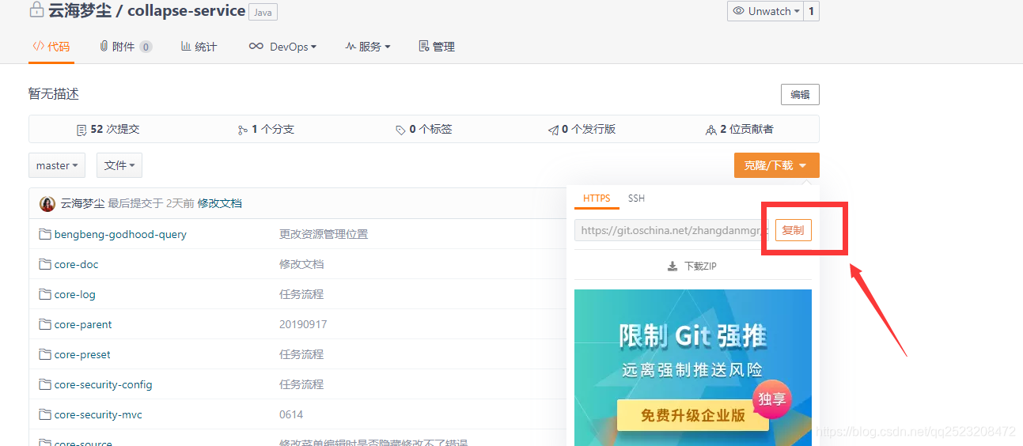Open the master branch dropdown
Screen dimensions: 1023x446
coord(57,165)
